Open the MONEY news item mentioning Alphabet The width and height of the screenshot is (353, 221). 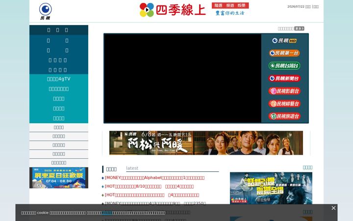click(x=154, y=178)
